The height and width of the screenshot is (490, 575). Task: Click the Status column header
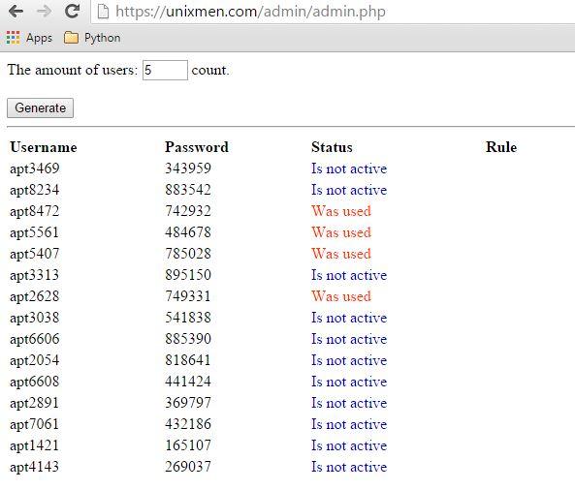(332, 147)
